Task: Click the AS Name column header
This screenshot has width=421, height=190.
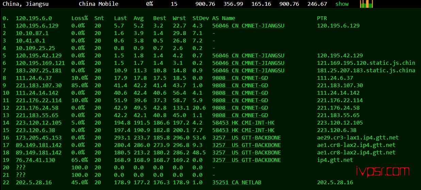Action: point(224,18)
